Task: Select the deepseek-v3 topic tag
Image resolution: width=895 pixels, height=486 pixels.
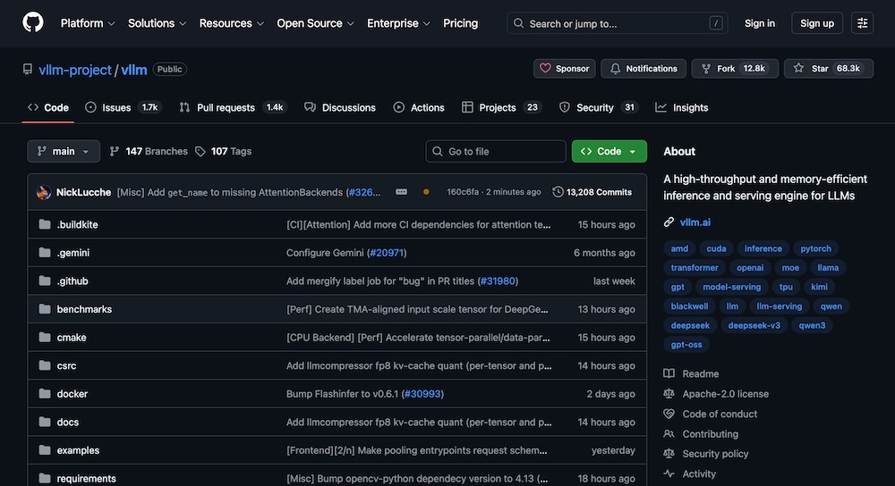Action: click(x=754, y=325)
